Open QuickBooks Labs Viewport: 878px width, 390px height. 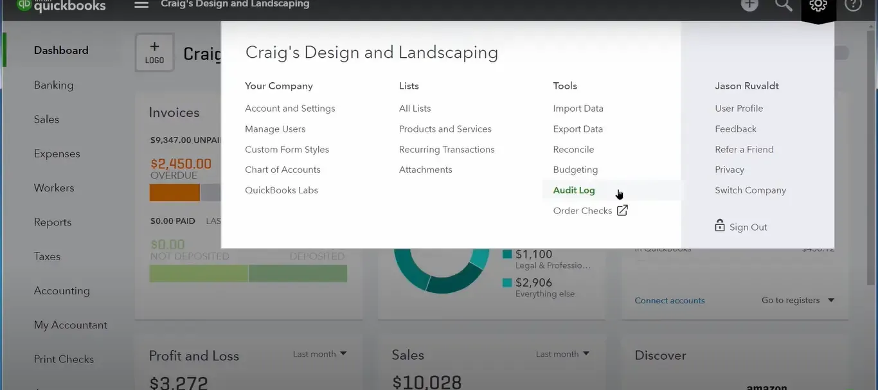(x=282, y=190)
